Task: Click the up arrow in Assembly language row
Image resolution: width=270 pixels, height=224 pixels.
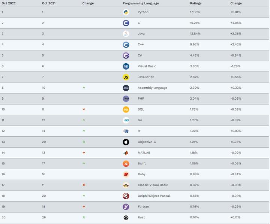Action: (x=84, y=88)
